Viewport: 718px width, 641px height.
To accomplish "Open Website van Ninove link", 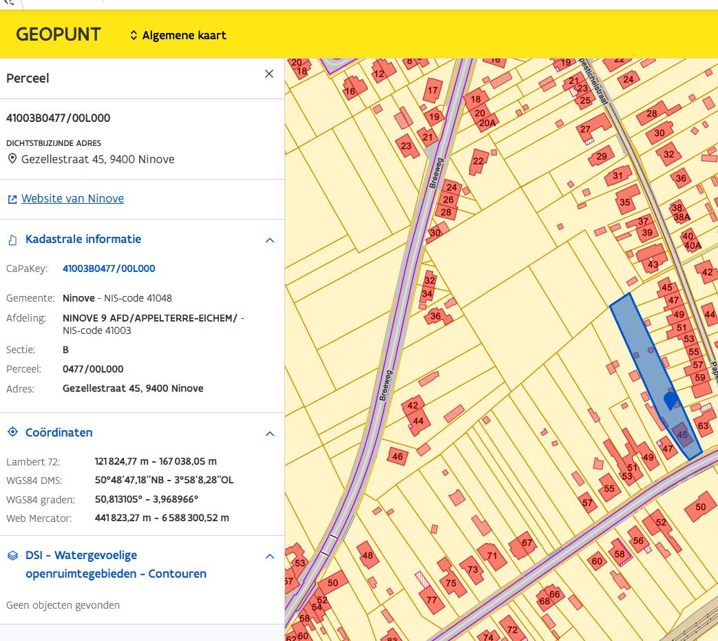I will 72,198.
